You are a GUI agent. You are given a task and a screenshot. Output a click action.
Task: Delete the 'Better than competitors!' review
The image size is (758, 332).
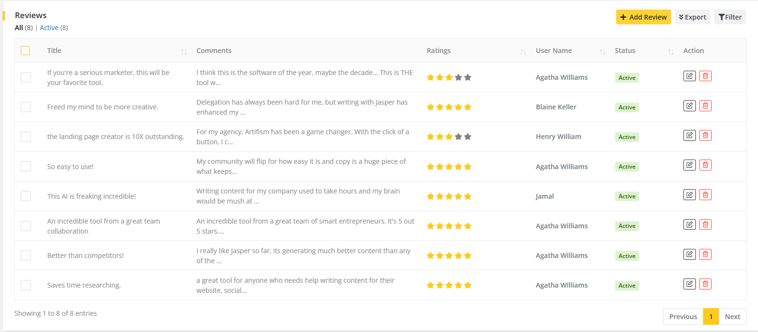click(x=705, y=254)
